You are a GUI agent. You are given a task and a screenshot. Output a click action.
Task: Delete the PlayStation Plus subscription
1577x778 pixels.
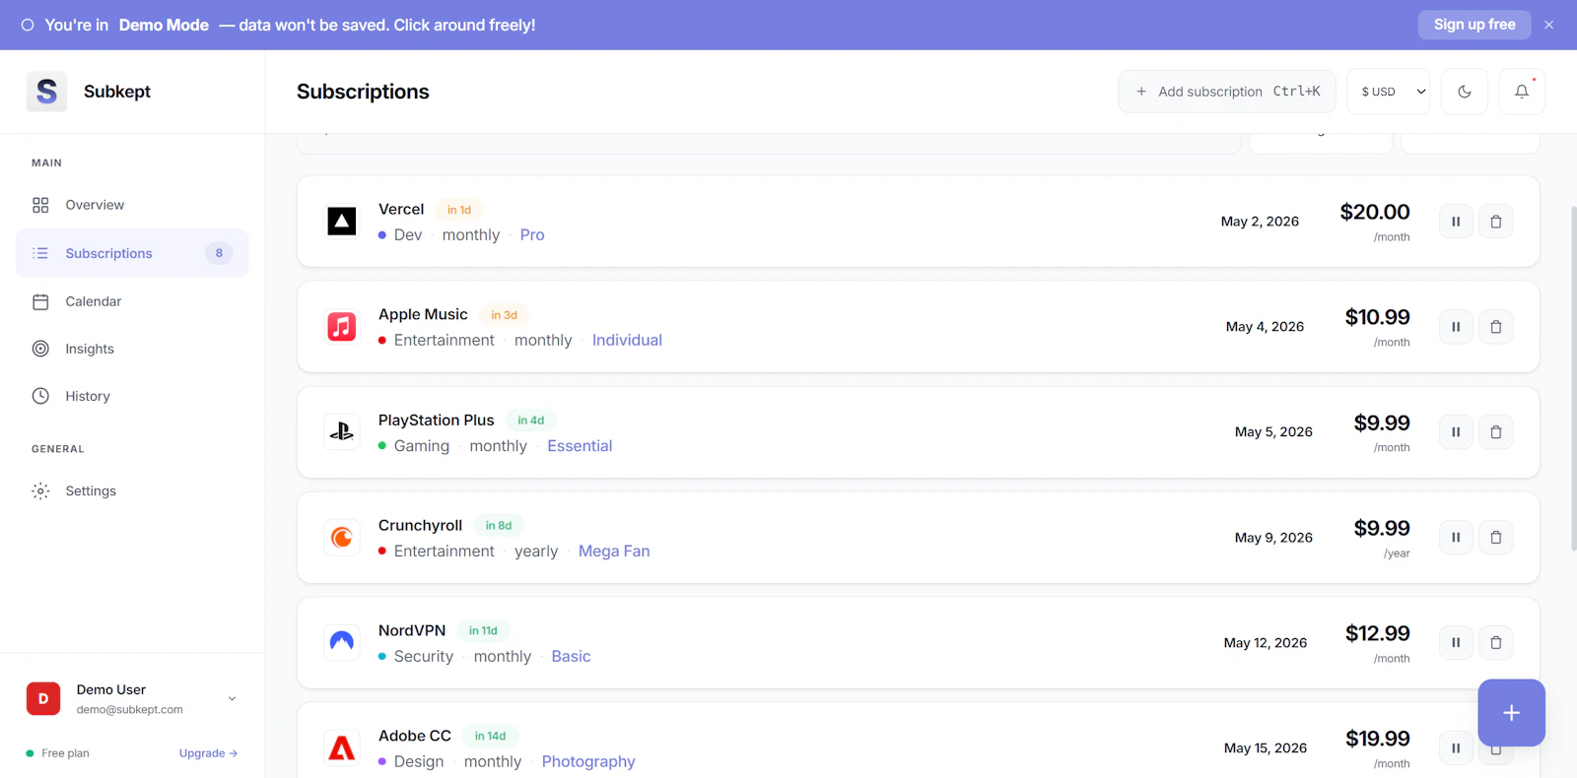1496,432
